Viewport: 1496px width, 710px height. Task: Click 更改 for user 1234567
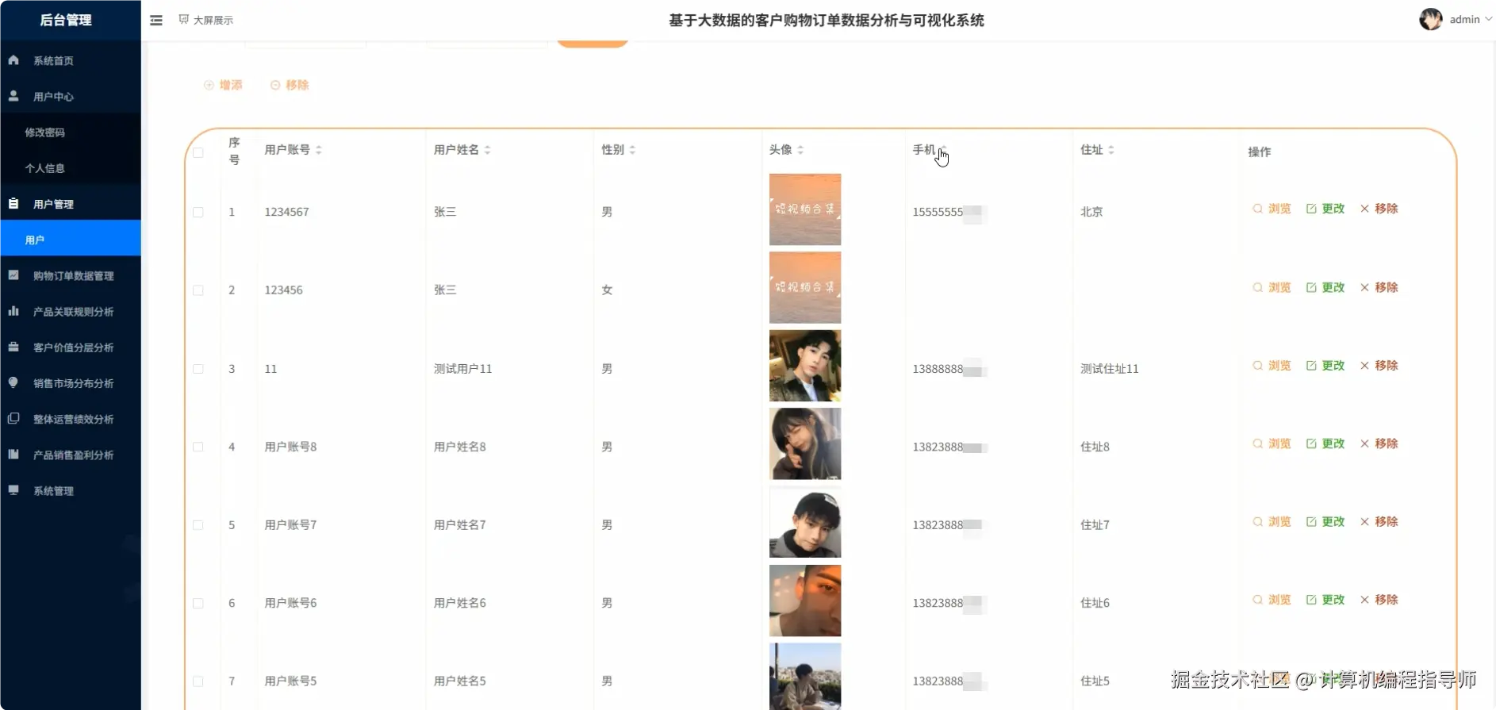[1325, 209]
